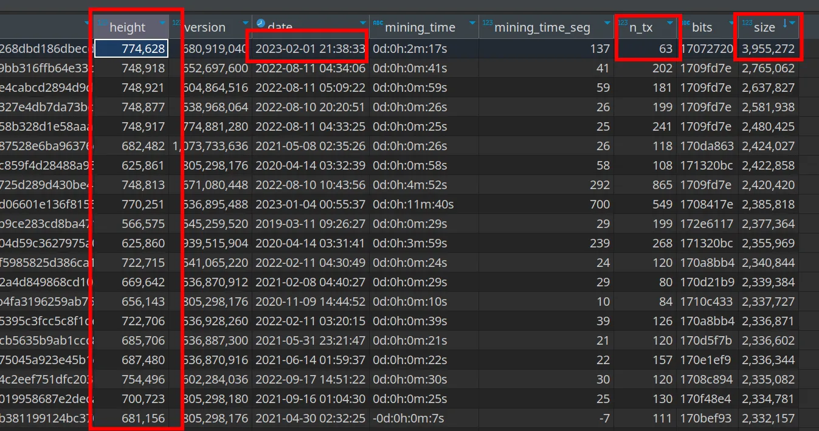Select the n_tx cell 549
Screen dimensions: 819x431
click(x=645, y=204)
